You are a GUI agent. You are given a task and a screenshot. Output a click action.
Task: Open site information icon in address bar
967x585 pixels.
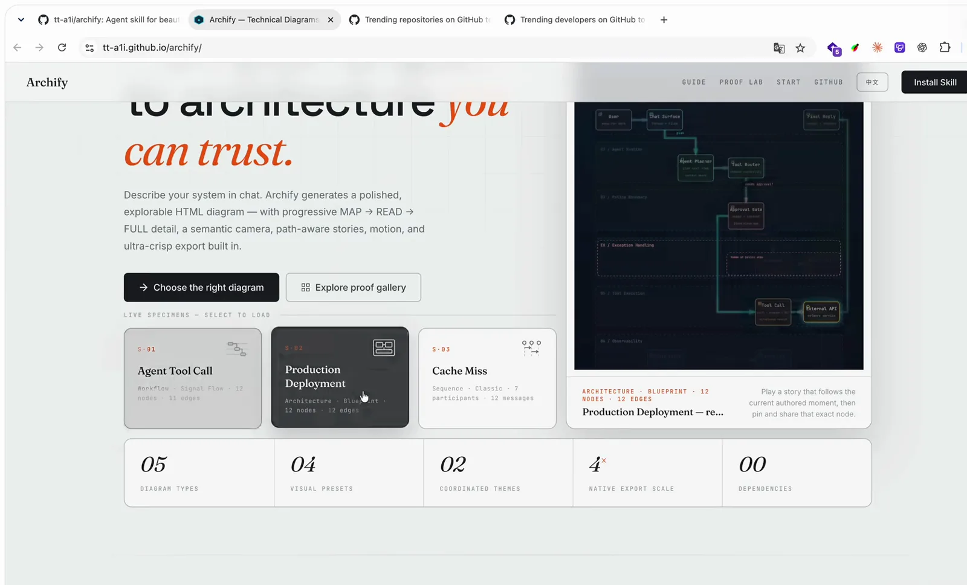[x=89, y=48]
